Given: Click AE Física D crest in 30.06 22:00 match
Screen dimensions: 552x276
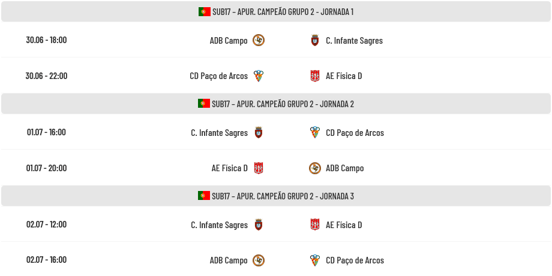Looking at the screenshot, I should (315, 76).
